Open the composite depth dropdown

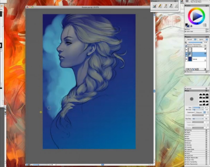click(202, 39)
